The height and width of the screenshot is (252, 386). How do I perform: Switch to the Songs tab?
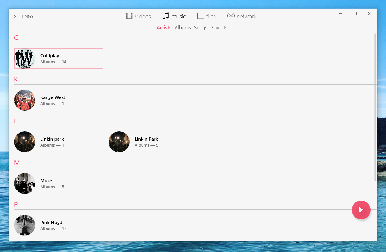(200, 28)
